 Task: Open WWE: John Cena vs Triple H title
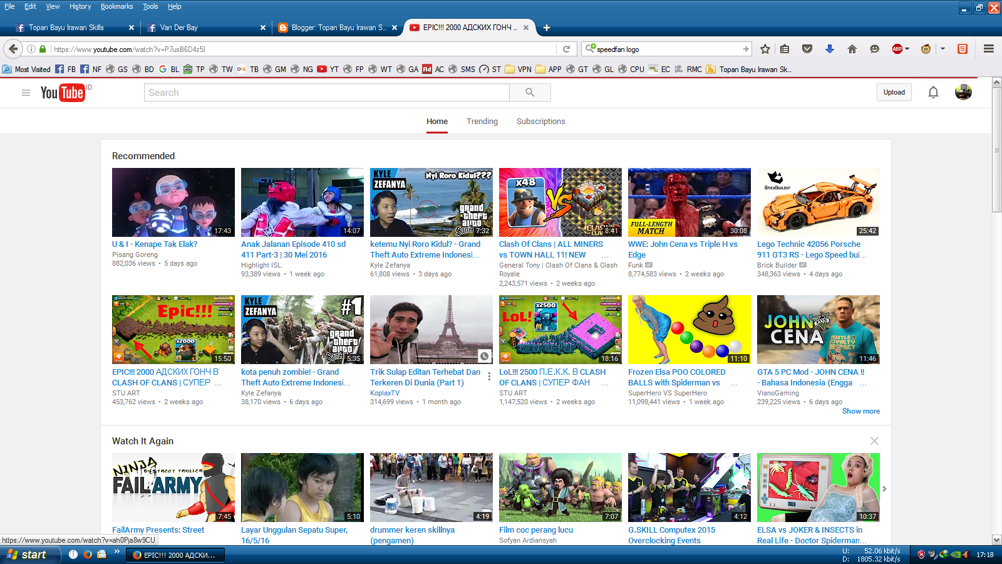(683, 249)
